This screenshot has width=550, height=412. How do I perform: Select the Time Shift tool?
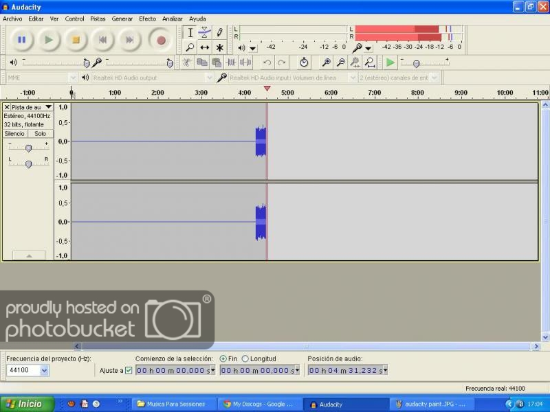[x=204, y=47]
